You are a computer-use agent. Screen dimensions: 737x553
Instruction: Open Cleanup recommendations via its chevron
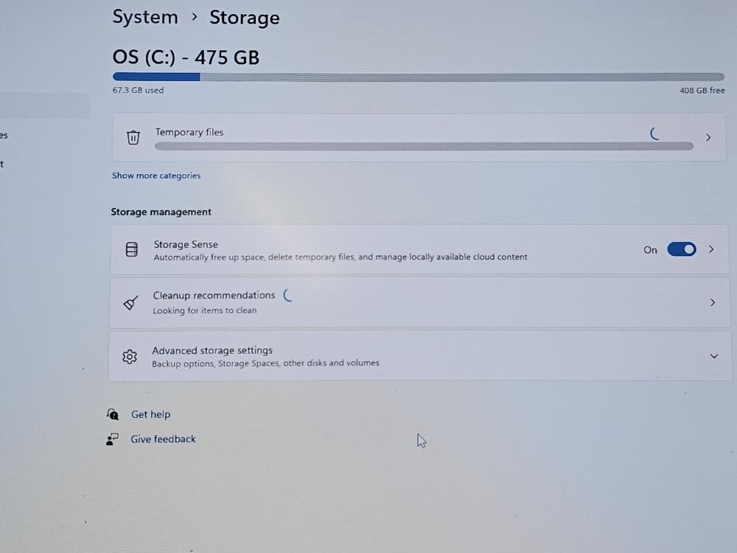[x=713, y=302]
